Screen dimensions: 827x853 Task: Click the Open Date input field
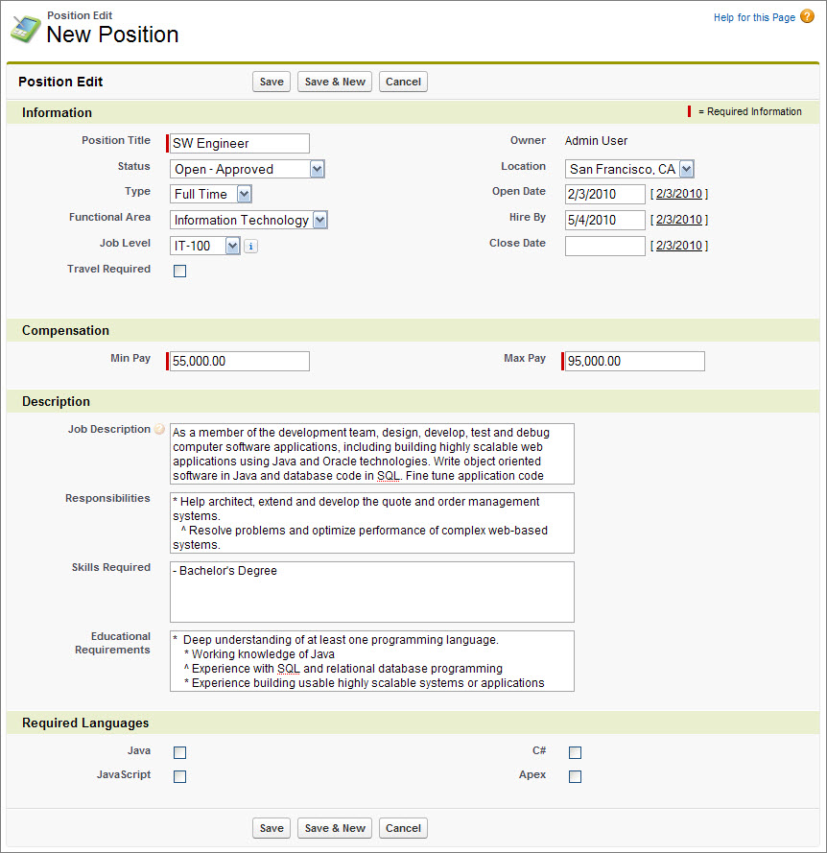[605, 194]
